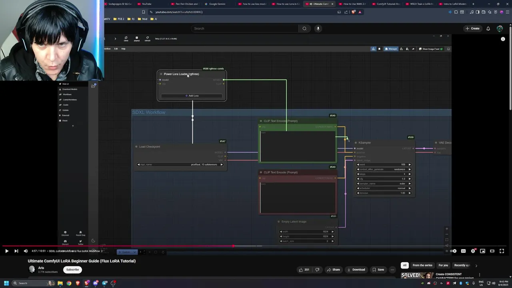This screenshot has height=288, width=512.
Task: Open YouTube notifications bell
Action: click(488, 28)
